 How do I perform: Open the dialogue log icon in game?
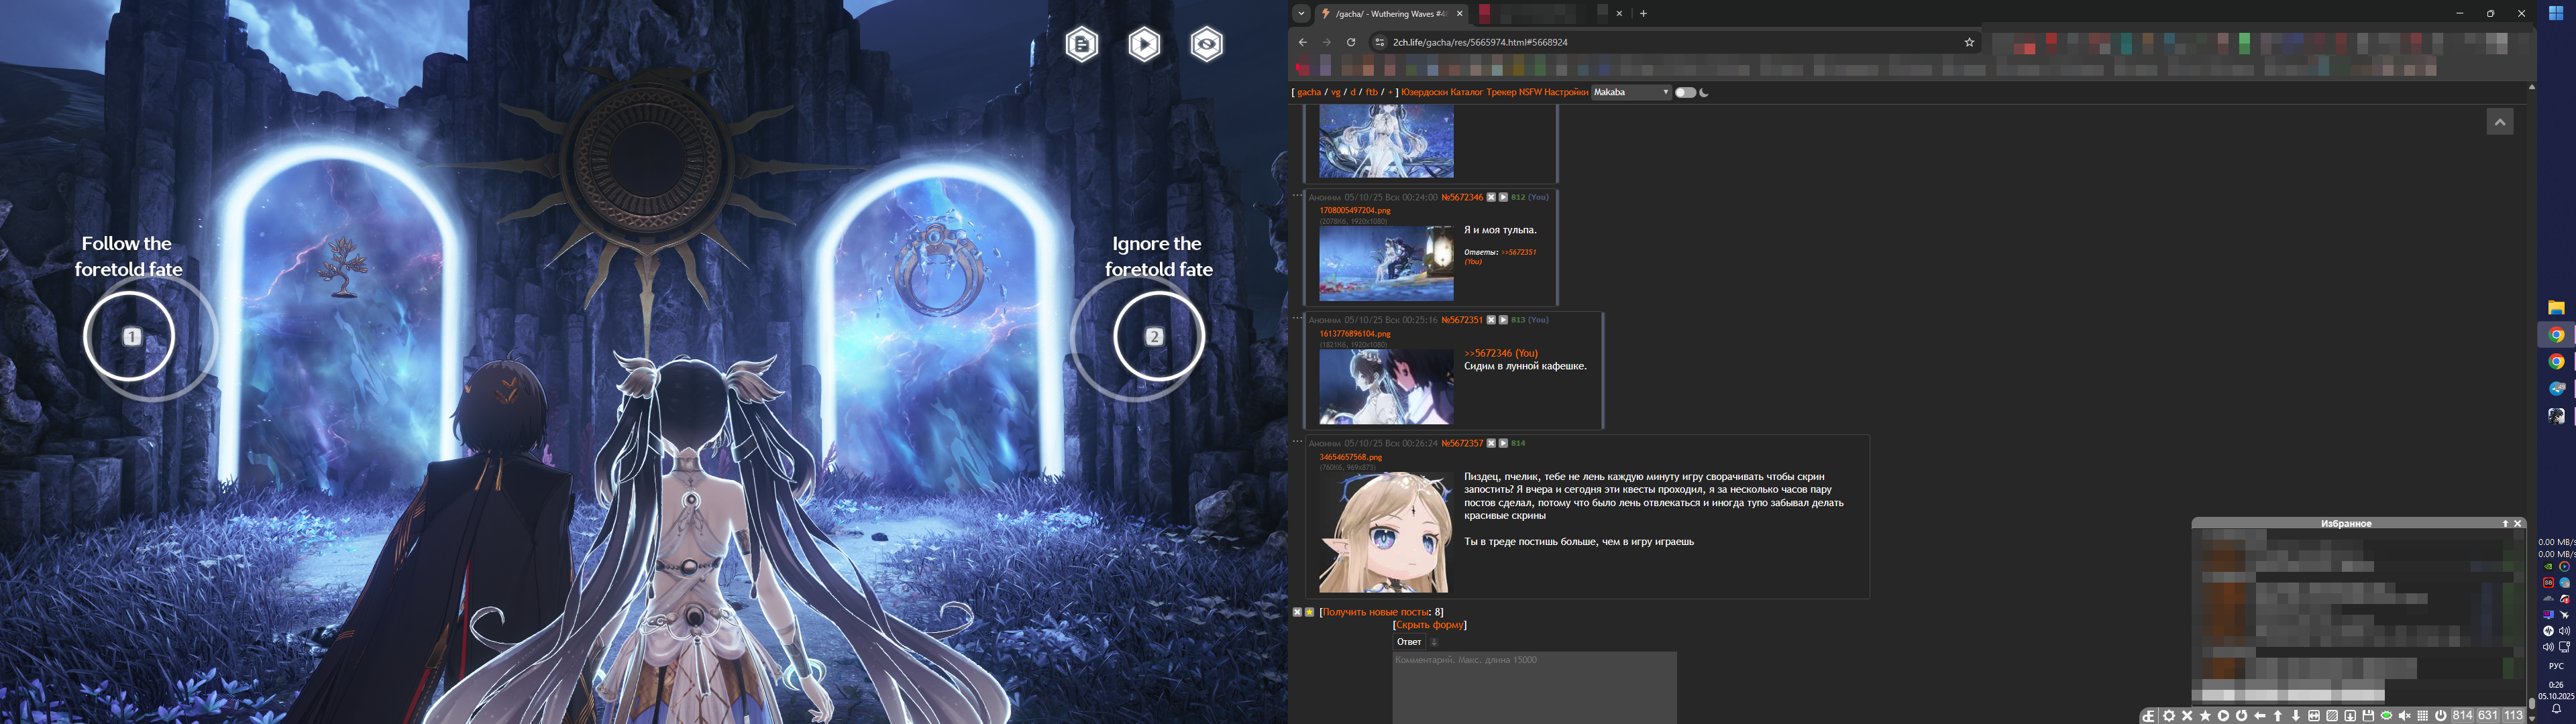(1081, 44)
